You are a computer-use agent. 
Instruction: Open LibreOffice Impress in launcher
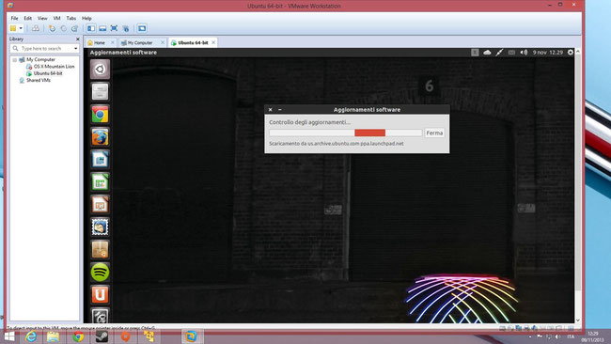pos(101,204)
